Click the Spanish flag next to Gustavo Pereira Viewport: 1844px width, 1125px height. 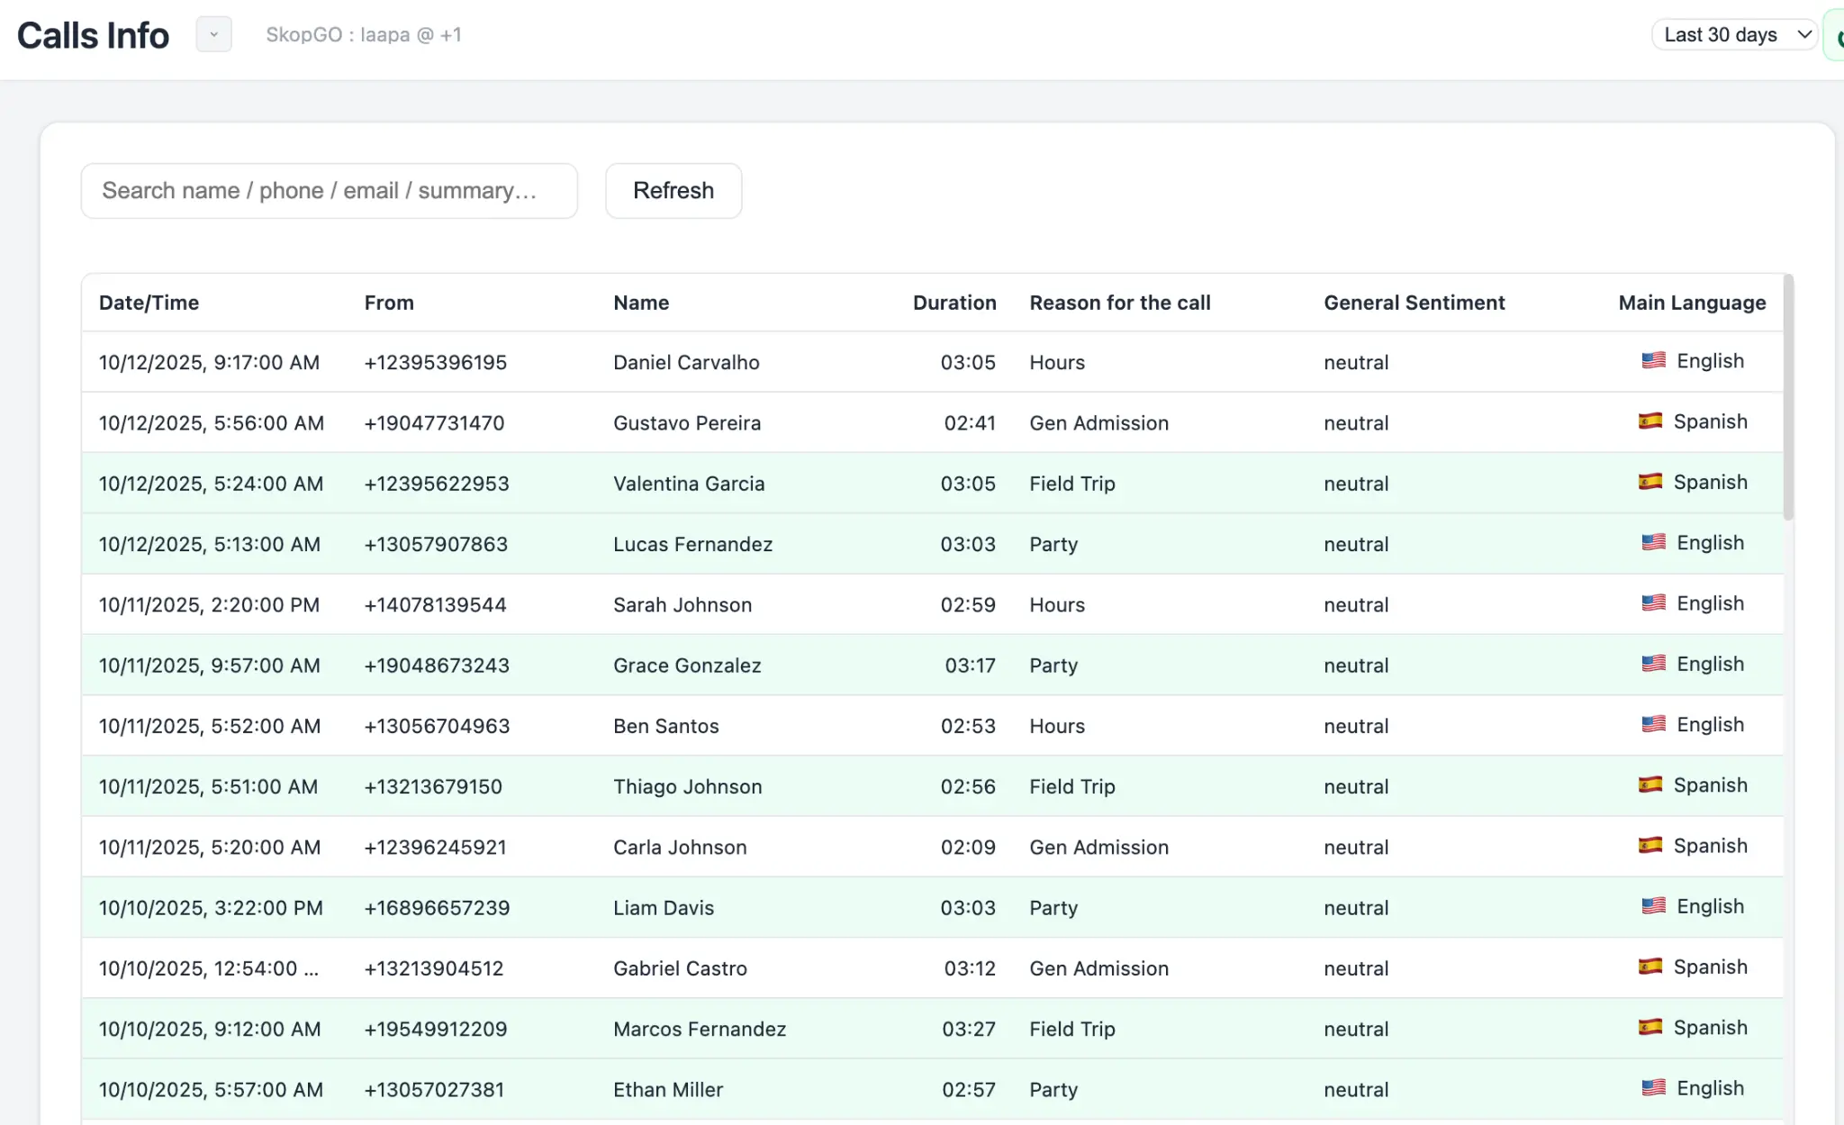pos(1650,421)
